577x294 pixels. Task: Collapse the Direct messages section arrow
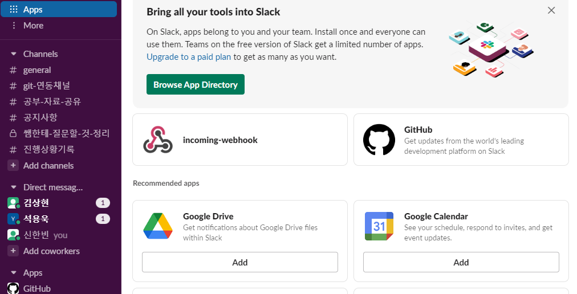14,187
